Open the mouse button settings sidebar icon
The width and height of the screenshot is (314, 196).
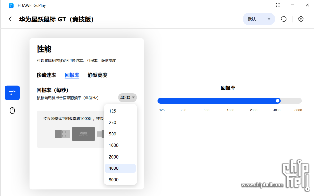click(x=12, y=110)
